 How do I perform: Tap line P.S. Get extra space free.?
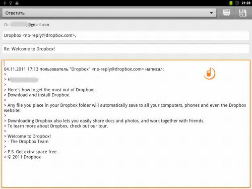(31, 152)
